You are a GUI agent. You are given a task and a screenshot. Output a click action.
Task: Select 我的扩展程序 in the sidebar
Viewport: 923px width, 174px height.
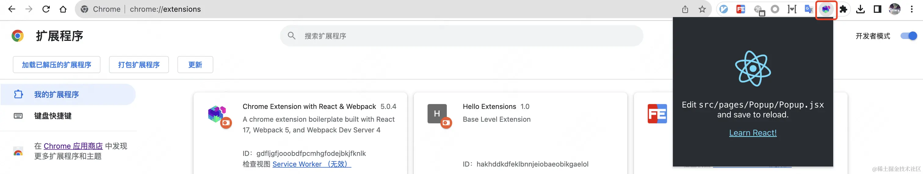pos(56,94)
